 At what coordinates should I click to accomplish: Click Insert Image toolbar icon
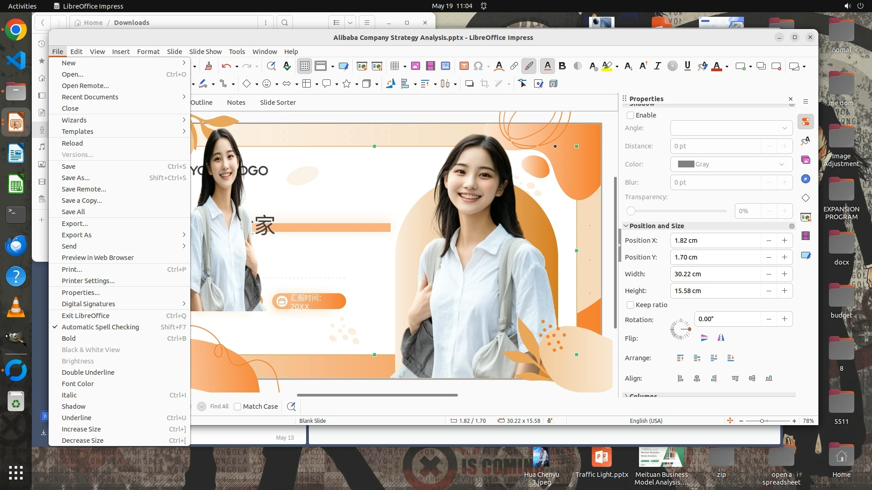pos(415,66)
